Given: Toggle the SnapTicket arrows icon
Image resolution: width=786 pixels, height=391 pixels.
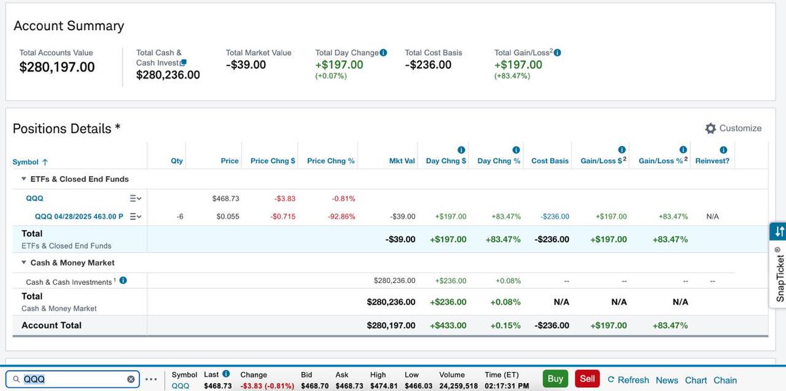Looking at the screenshot, I should 779,231.
